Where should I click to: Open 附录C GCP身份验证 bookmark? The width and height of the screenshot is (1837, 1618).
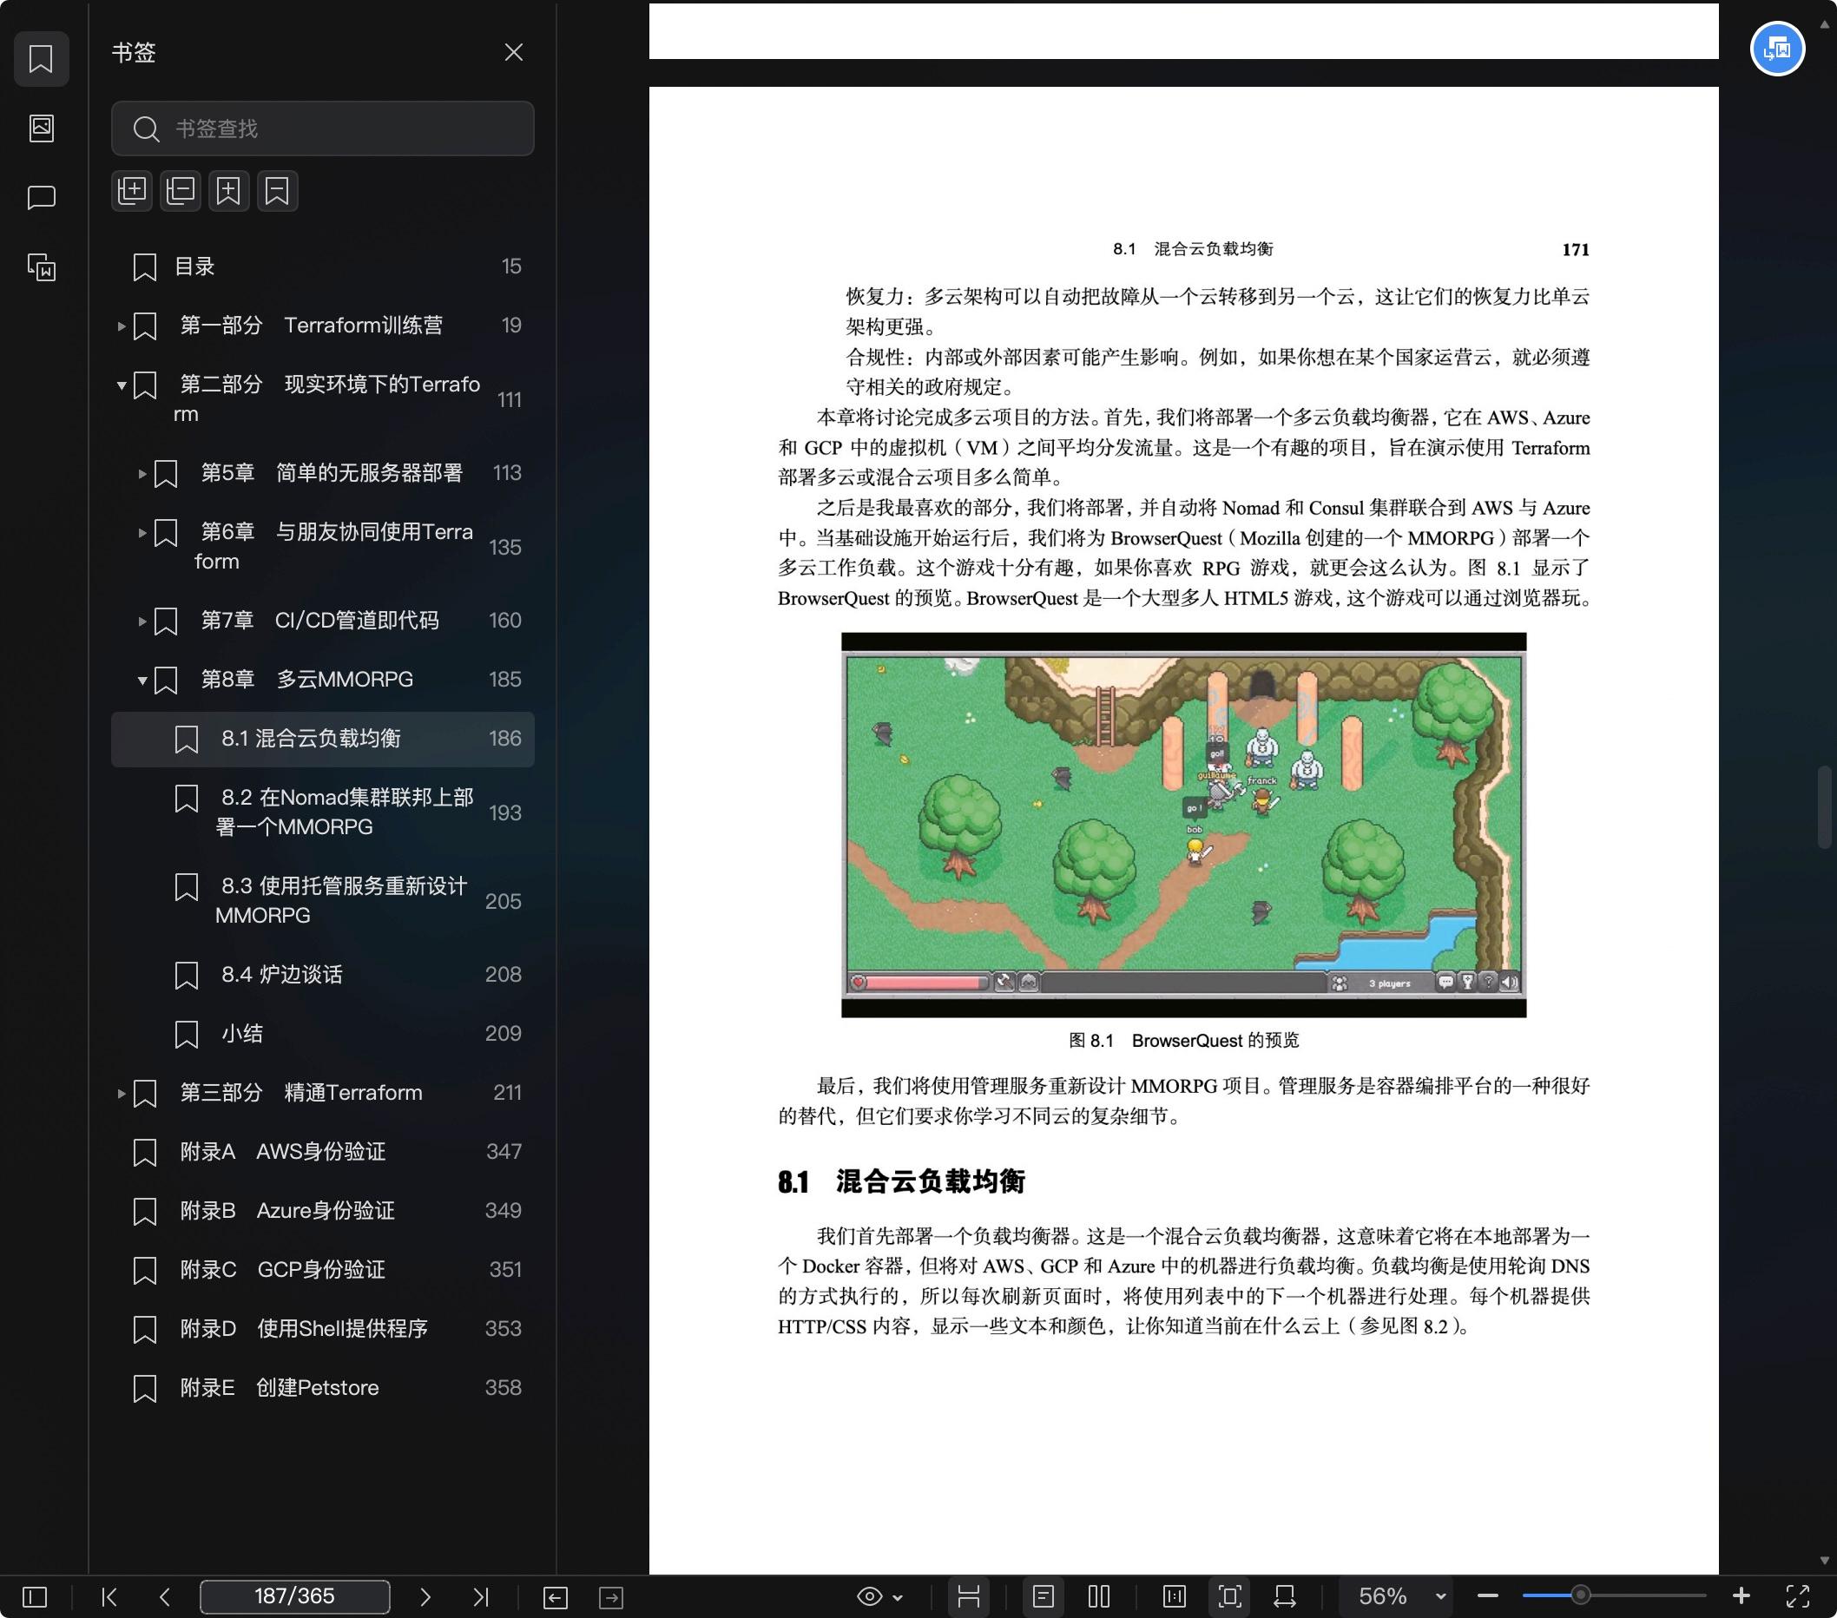[x=323, y=1270]
